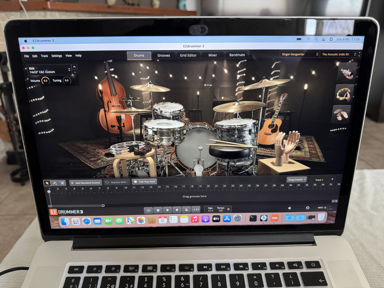
Task: Toggle loop playback on
Action: pyautogui.click(x=148, y=210)
